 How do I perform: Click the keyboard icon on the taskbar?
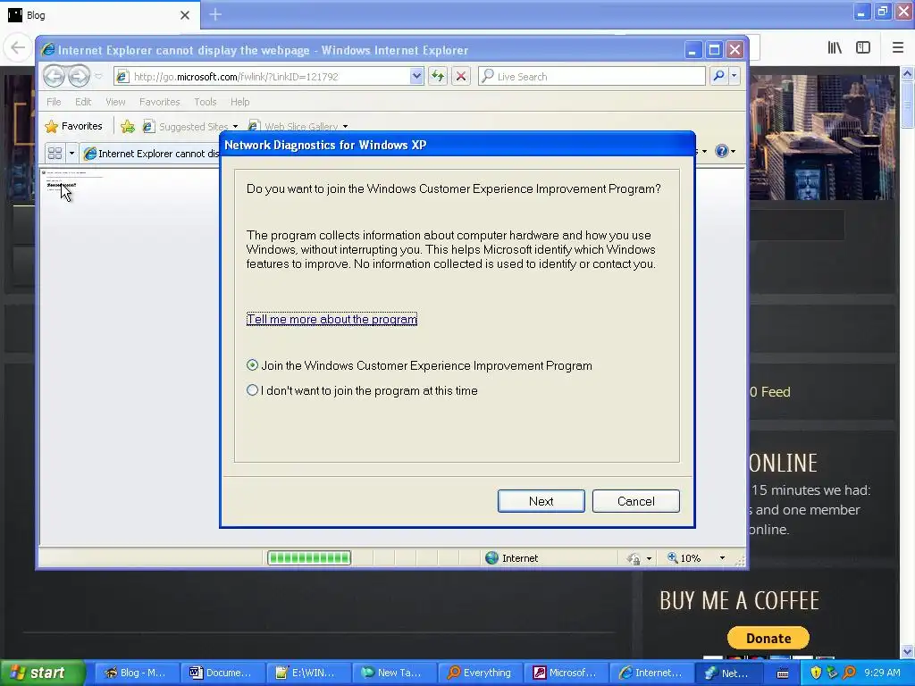[783, 673]
